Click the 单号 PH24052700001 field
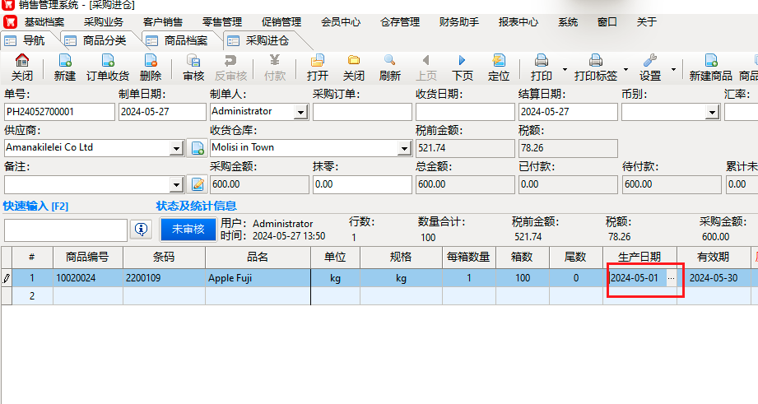This screenshot has height=404, width=758. point(59,112)
